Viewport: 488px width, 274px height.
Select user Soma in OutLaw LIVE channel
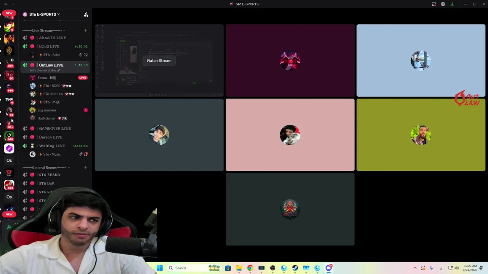point(58,78)
